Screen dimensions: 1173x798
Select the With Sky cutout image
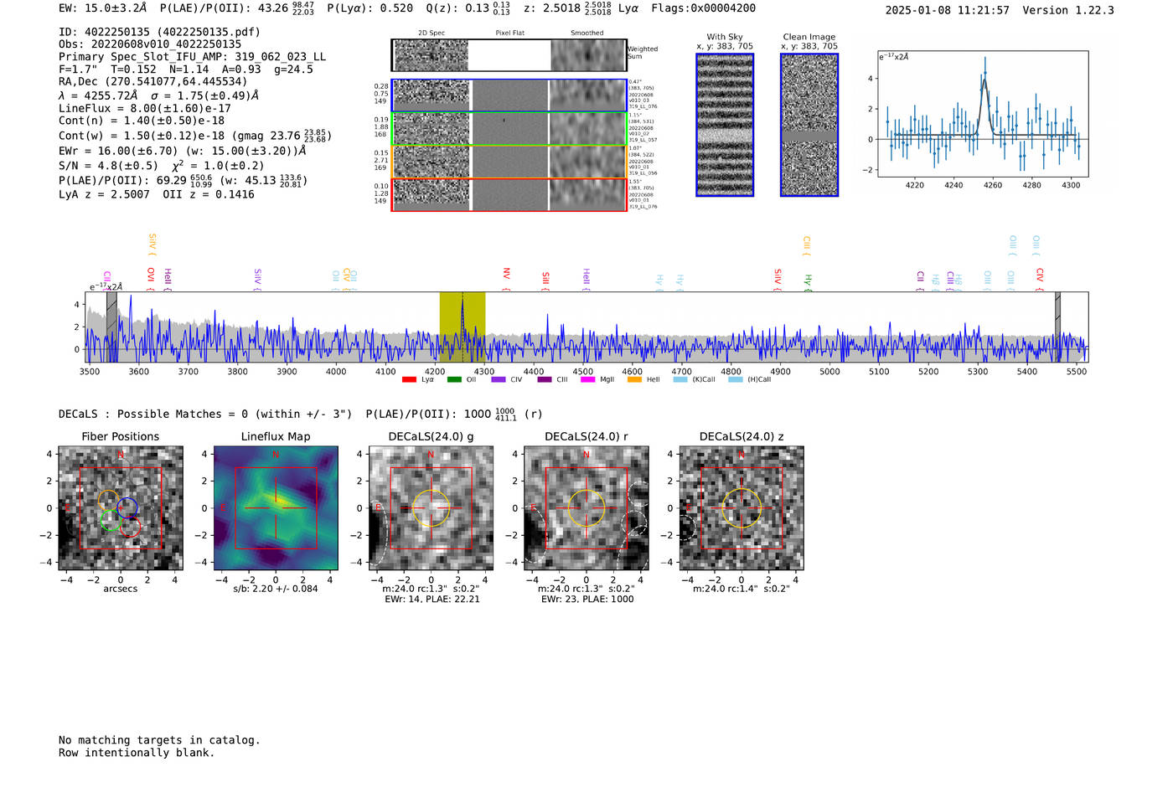[725, 125]
